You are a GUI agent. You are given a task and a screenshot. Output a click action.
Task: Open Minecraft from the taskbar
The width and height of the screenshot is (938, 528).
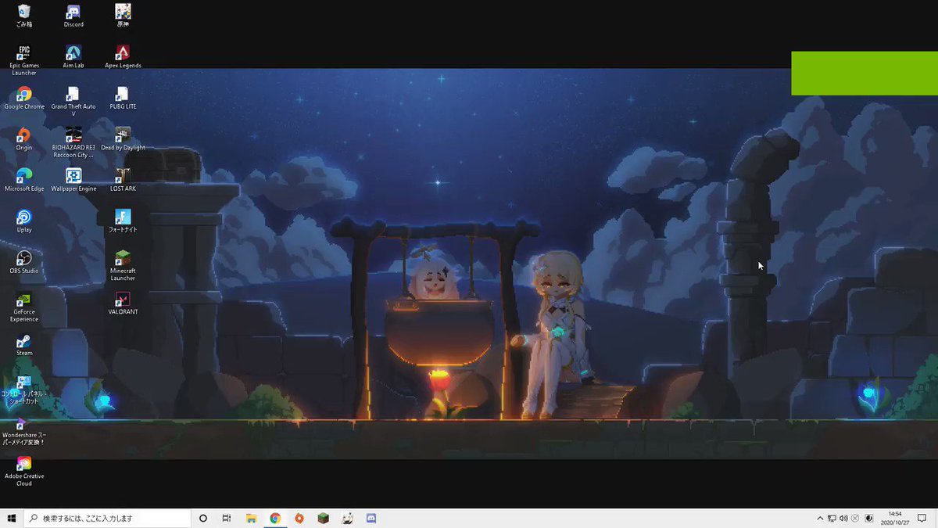click(x=323, y=518)
